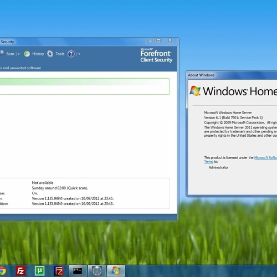Image resolution: width=277 pixels, height=277 pixels.
Task: Click the History clock icon
Action: tap(27, 54)
